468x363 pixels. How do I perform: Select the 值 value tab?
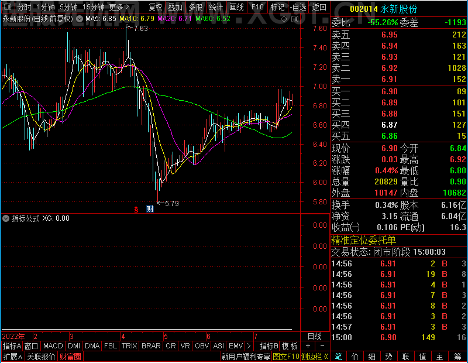422,357
